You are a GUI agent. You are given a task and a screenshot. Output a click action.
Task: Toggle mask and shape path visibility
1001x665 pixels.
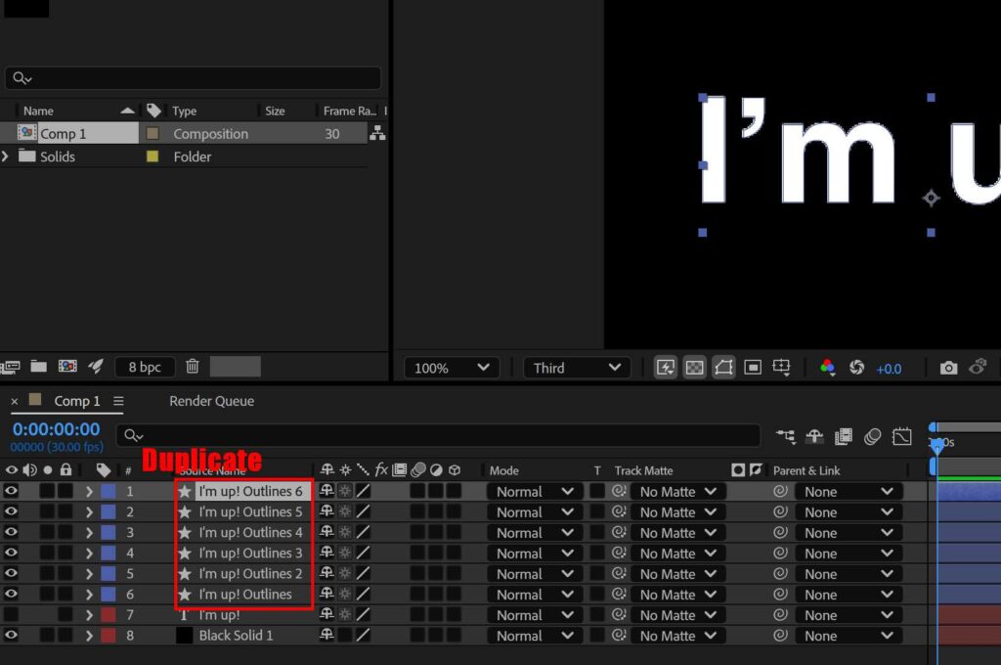(723, 368)
